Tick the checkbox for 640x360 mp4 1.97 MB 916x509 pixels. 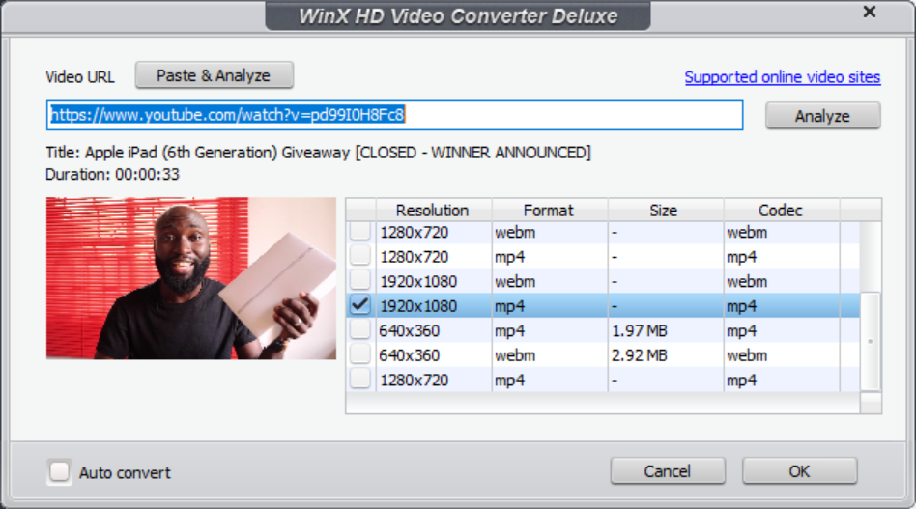click(x=359, y=329)
